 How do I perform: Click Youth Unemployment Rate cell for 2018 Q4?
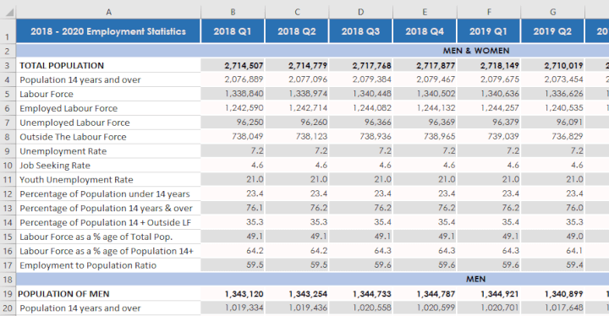tap(425, 179)
